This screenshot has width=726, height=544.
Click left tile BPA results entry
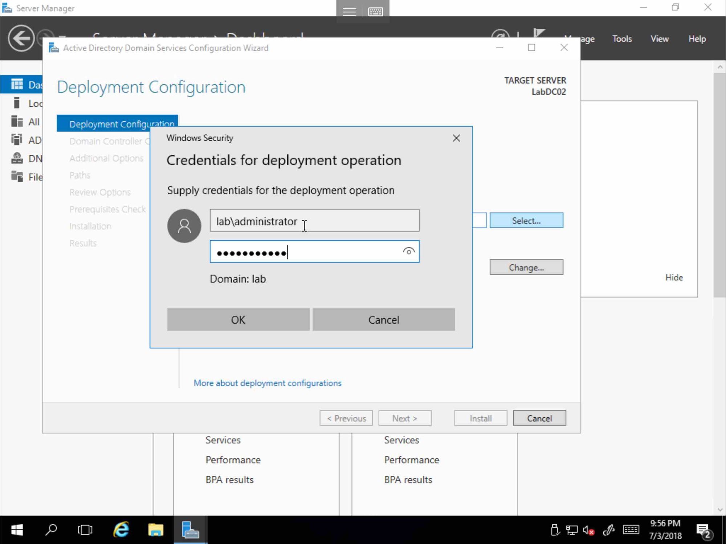[229, 480]
